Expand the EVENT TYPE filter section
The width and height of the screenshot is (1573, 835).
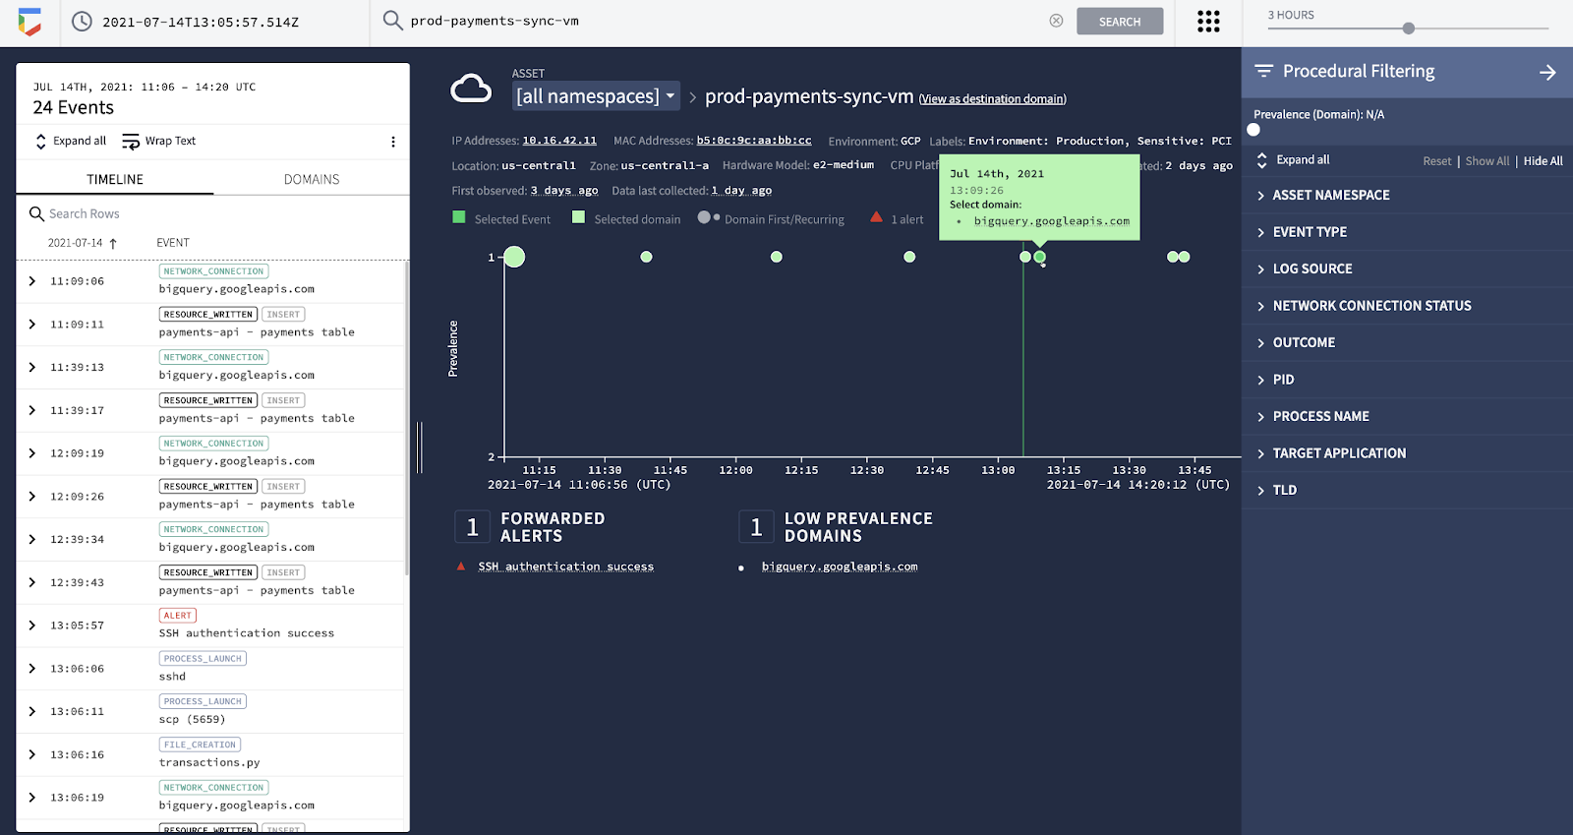(1310, 232)
